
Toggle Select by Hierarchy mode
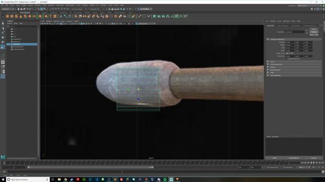(x=39, y=9)
